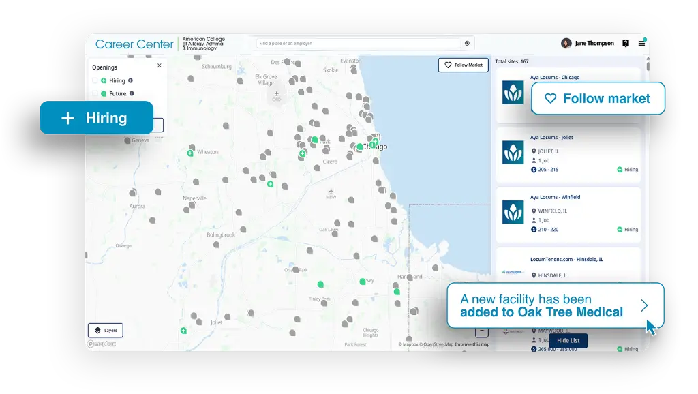
Task: Open the Aya Locums - Winfield listing
Action: coord(568,215)
